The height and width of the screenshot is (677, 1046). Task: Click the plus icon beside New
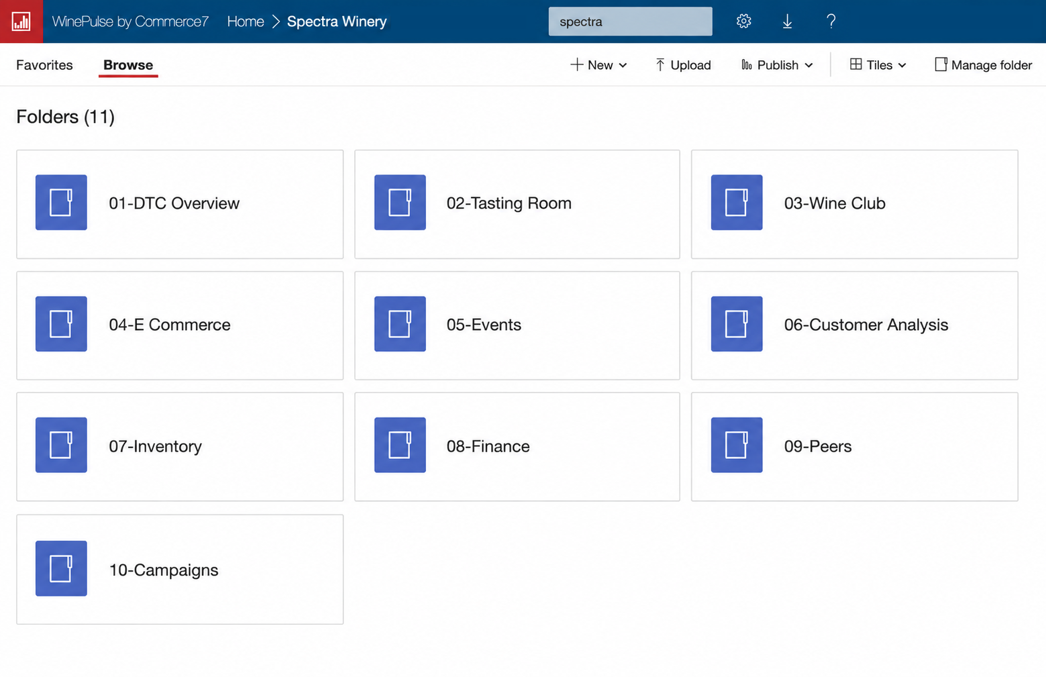[576, 64]
